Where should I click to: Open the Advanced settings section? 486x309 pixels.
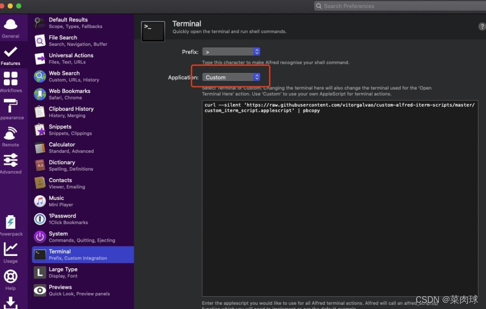click(10, 164)
